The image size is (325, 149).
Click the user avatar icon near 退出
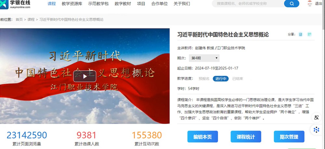click(310, 3)
